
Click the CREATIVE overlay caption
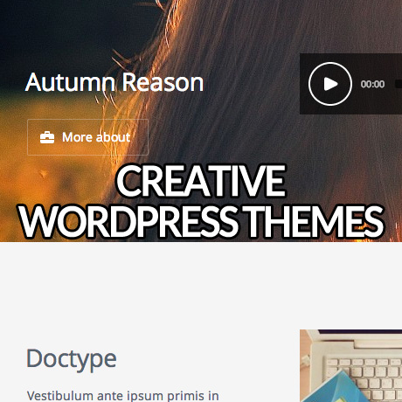(x=201, y=181)
